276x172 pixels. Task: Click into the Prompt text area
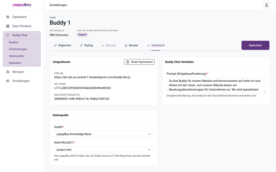216,85
